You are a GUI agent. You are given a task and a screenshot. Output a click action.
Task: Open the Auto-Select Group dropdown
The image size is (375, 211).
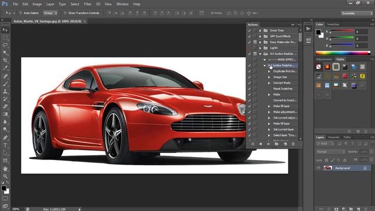click(x=50, y=13)
